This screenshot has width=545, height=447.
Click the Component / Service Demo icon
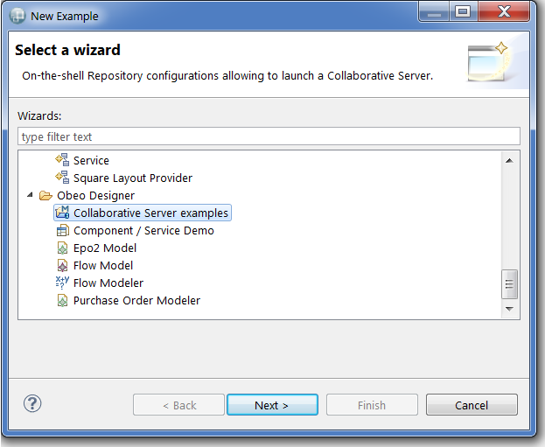[61, 230]
